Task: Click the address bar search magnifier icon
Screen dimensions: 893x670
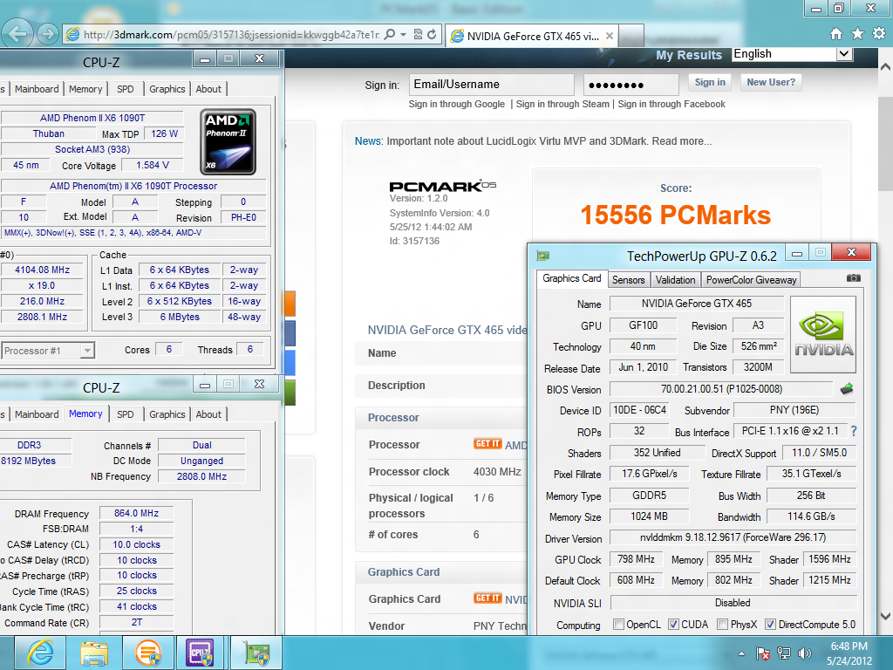Action: [390, 34]
